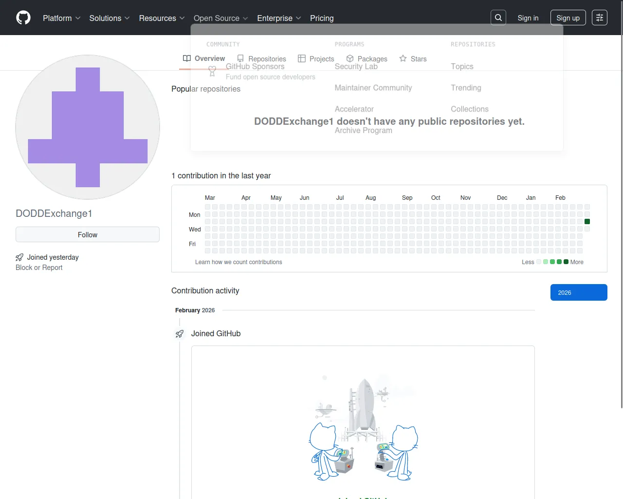The height and width of the screenshot is (499, 623).
Task: Click the dark green contribution square
Action: 587,222
